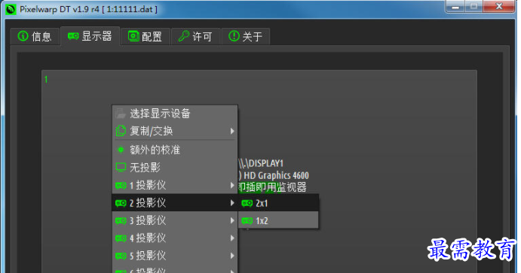Close the Pixelwarp DT window

(x=498, y=7)
